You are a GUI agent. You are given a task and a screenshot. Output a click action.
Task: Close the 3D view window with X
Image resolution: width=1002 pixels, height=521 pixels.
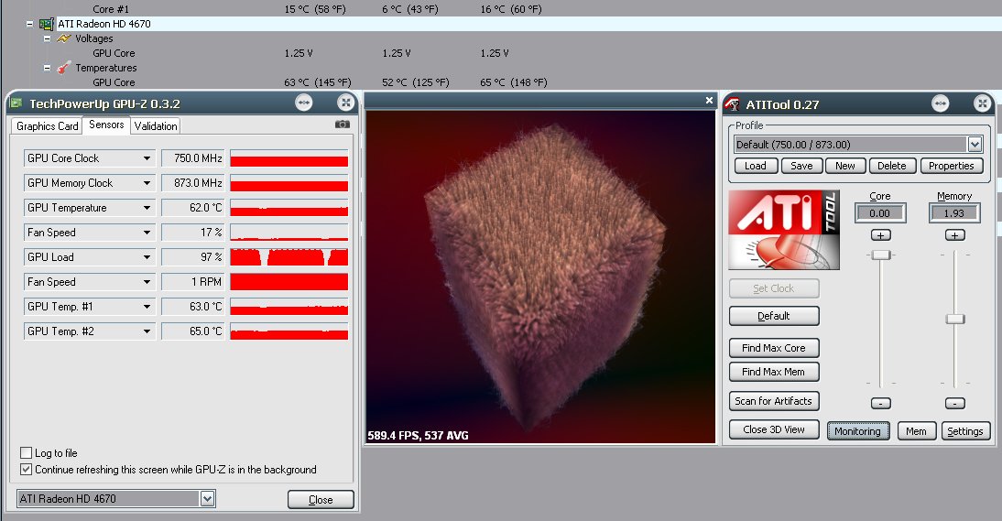coord(709,100)
